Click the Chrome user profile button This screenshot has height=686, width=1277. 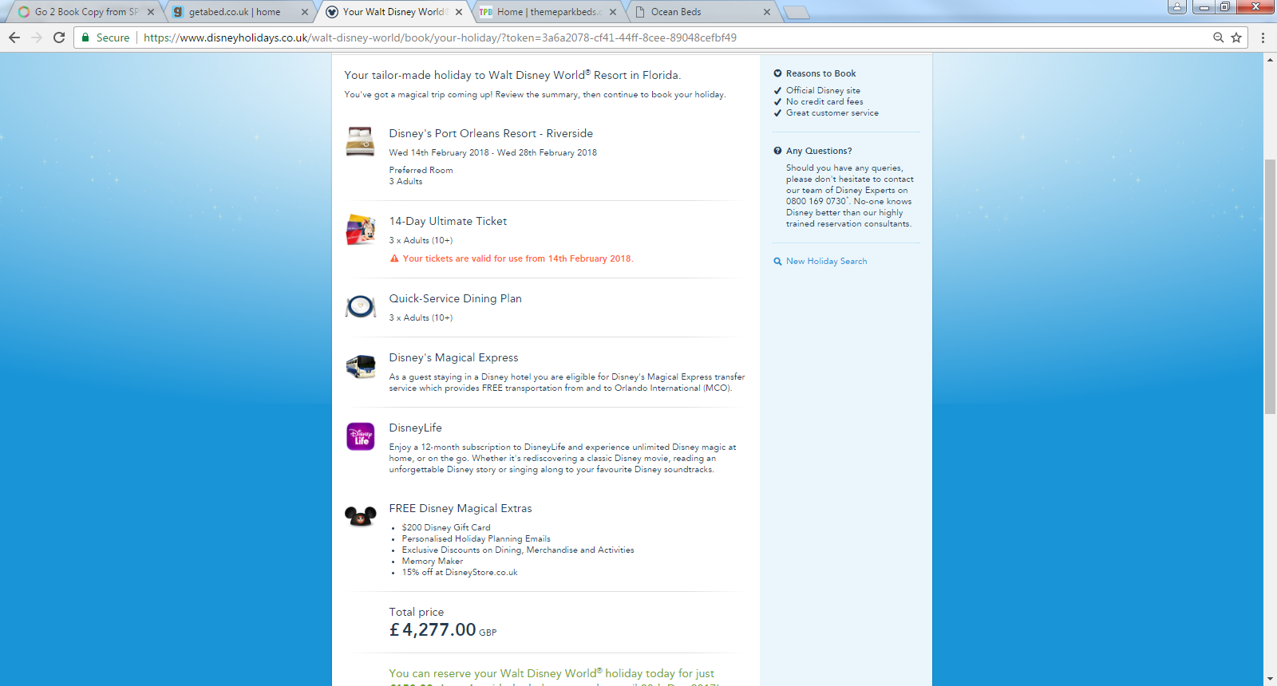[1176, 7]
